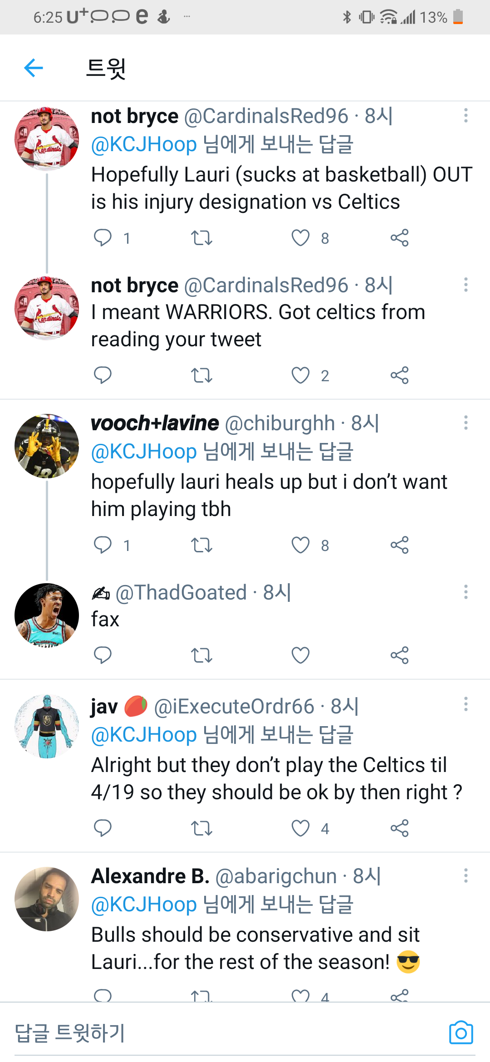
Task: Retweet vooch+lavine's tweet about Lauri
Action: coord(201,545)
